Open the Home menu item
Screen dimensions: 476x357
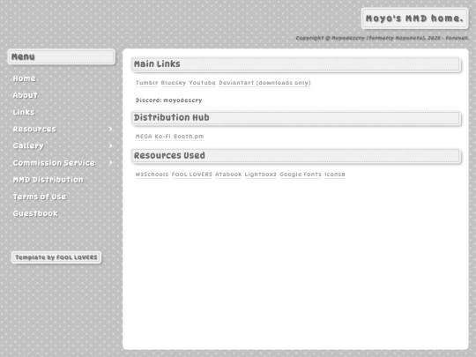[x=25, y=78]
